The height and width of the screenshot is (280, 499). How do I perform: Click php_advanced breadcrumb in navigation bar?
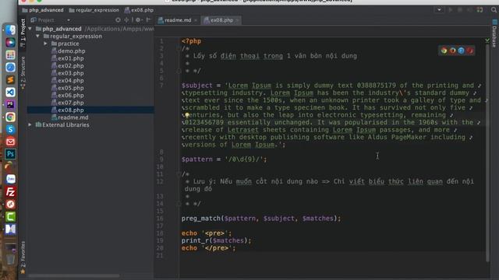[43, 10]
